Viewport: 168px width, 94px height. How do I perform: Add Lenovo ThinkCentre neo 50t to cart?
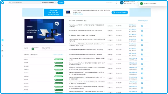coord(142,68)
